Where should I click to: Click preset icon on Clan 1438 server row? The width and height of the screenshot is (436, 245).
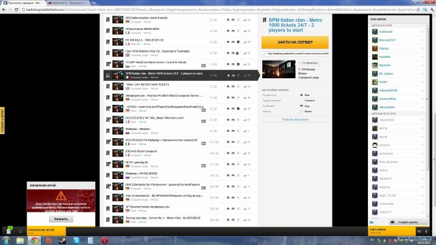(x=238, y=53)
